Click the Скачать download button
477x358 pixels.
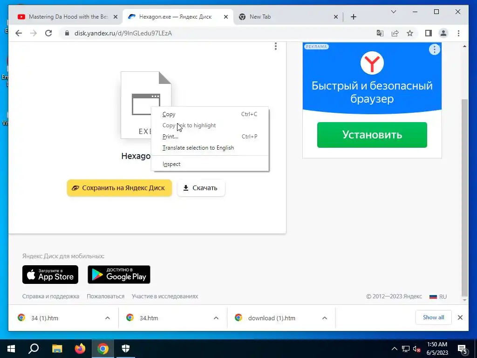coord(201,188)
